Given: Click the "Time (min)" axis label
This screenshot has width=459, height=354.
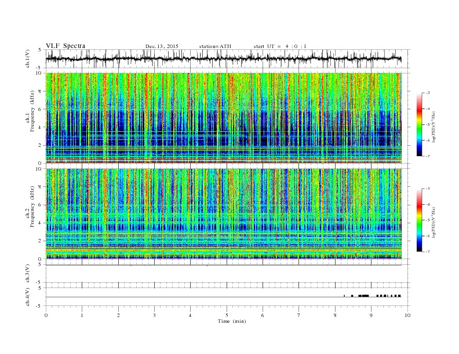Looking at the screenshot, I should coord(232,321).
